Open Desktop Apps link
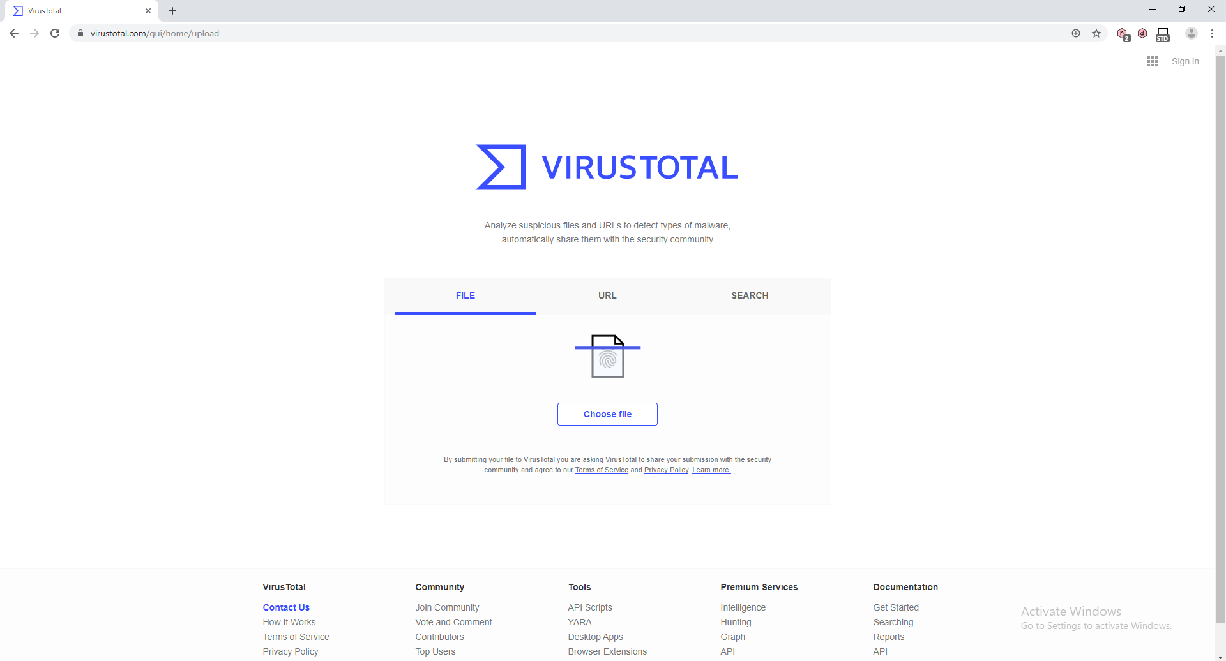 (595, 637)
